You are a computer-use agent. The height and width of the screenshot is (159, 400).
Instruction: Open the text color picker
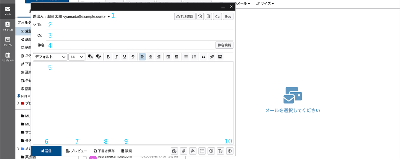click(91, 57)
